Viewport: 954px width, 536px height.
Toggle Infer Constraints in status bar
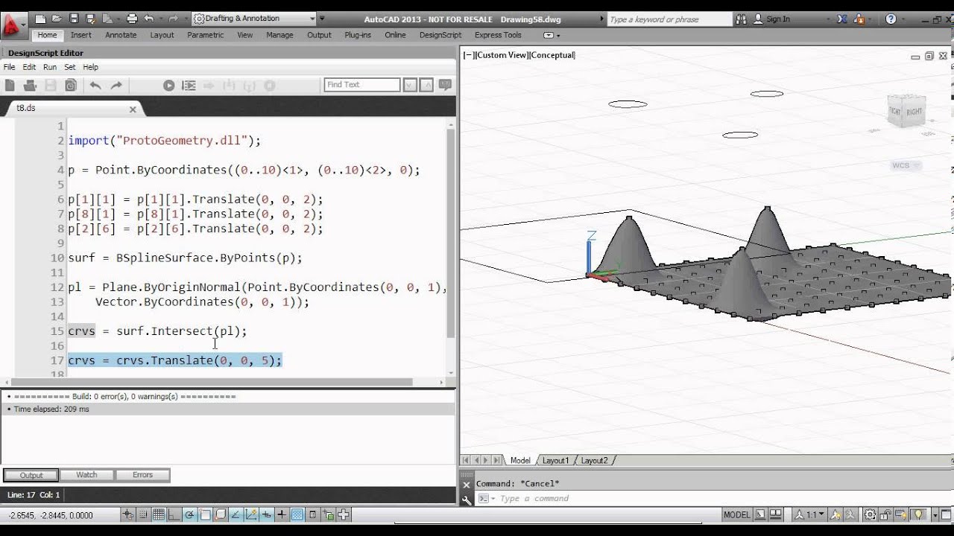tap(128, 514)
